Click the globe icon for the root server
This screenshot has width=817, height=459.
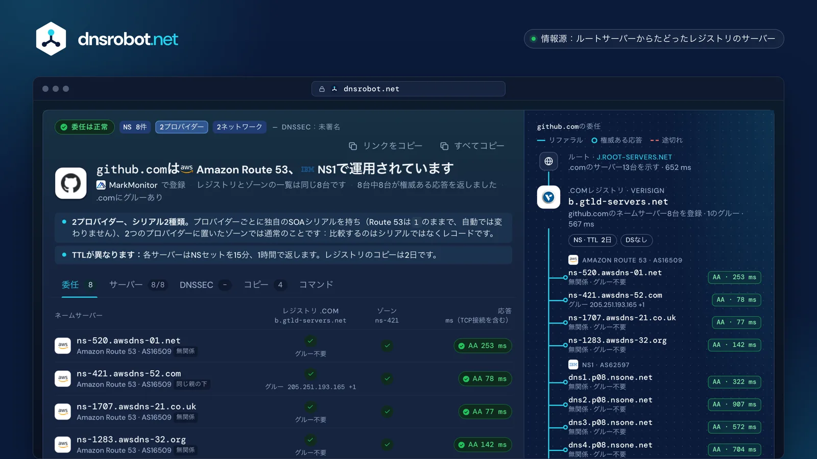tap(548, 161)
